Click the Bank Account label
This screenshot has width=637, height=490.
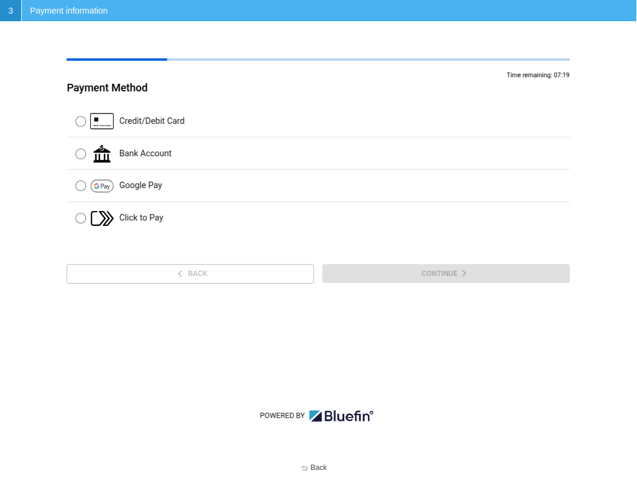pyautogui.click(x=145, y=153)
